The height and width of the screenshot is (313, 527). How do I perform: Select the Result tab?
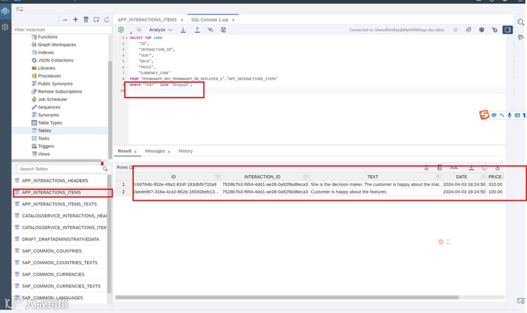click(x=125, y=151)
